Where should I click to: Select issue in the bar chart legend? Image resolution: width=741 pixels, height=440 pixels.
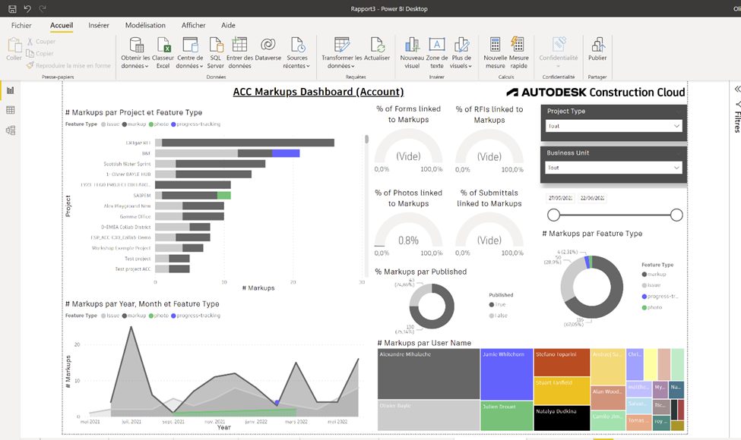(x=110, y=124)
